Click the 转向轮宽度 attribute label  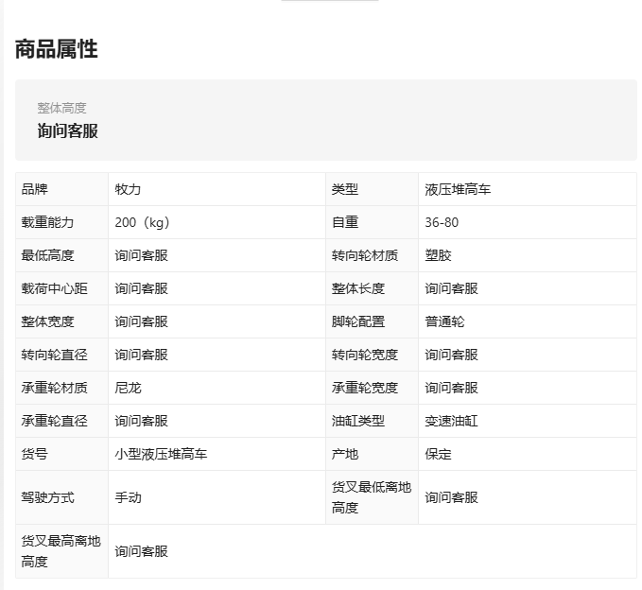(365, 355)
